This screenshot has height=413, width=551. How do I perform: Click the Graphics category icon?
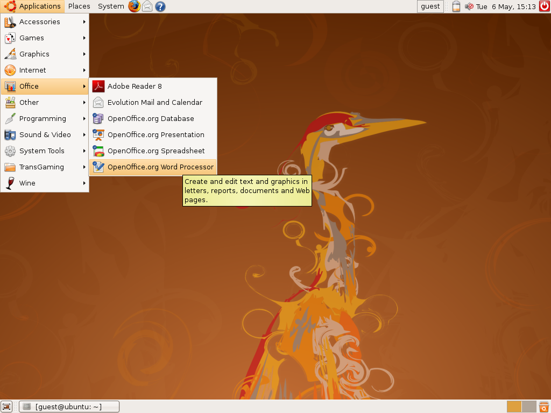click(x=10, y=54)
